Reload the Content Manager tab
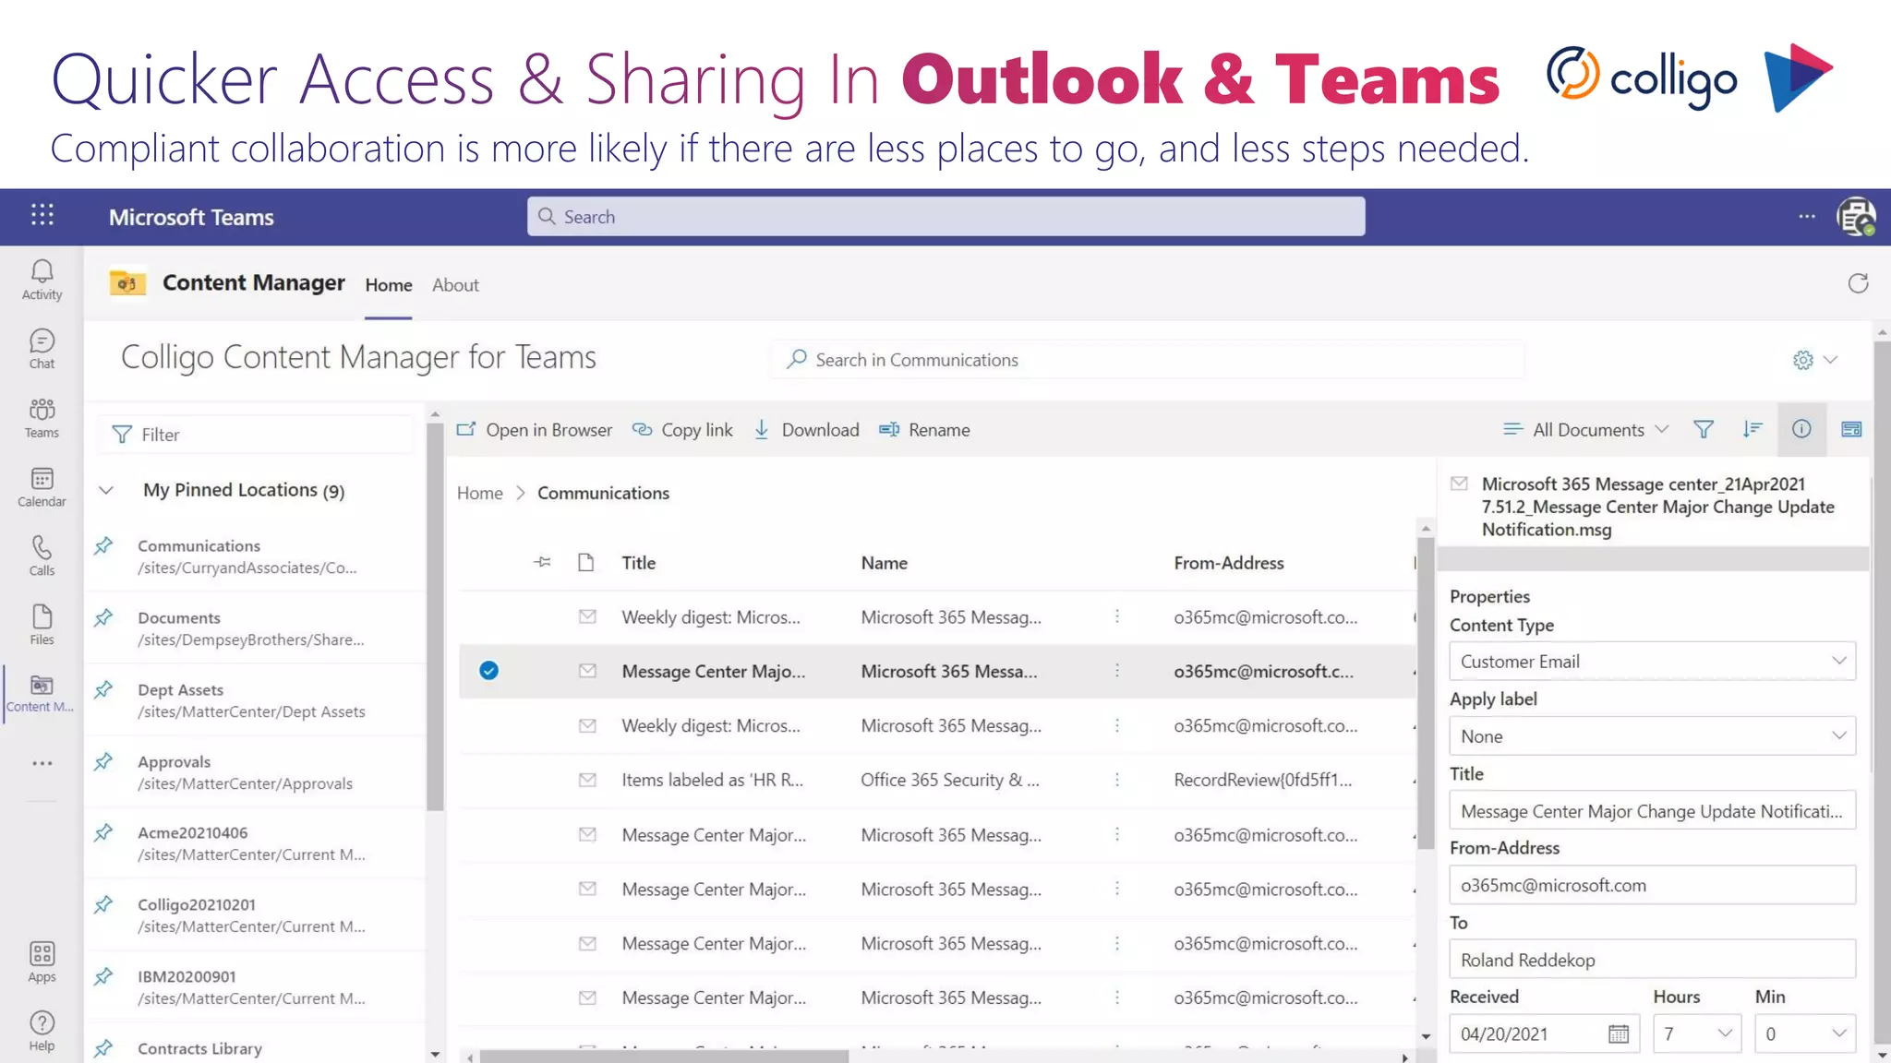 1858,283
